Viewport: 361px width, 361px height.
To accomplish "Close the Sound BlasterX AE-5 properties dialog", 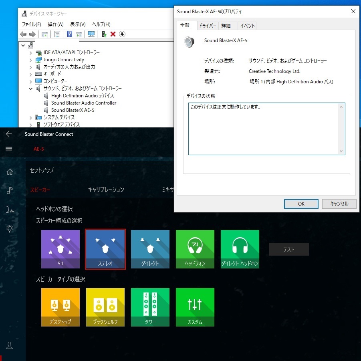I will [353, 11].
